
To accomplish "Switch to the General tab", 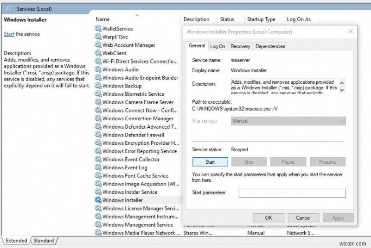I will click(197, 45).
